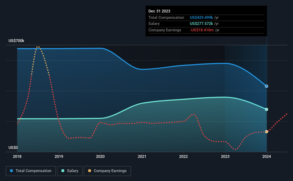This screenshot has height=181, width=293.
Task: Toggle the Total Compensation legend button
Action: [x=31, y=171]
